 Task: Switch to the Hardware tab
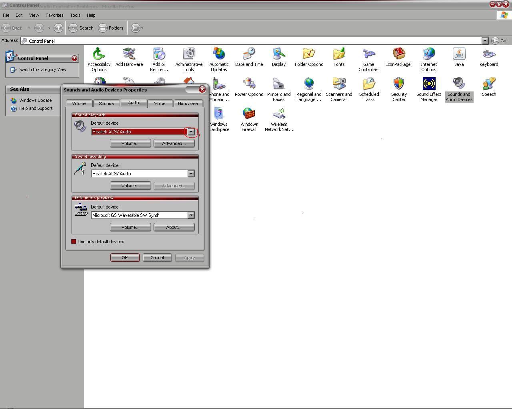click(x=188, y=103)
